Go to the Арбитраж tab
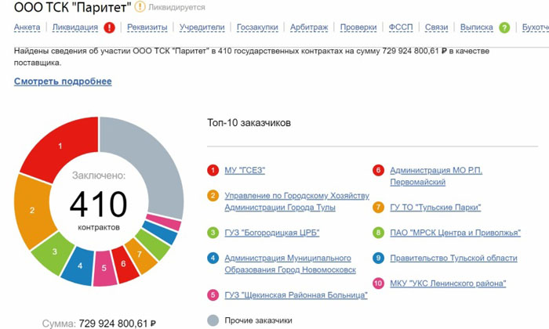The width and height of the screenshot is (549, 329). [x=309, y=27]
